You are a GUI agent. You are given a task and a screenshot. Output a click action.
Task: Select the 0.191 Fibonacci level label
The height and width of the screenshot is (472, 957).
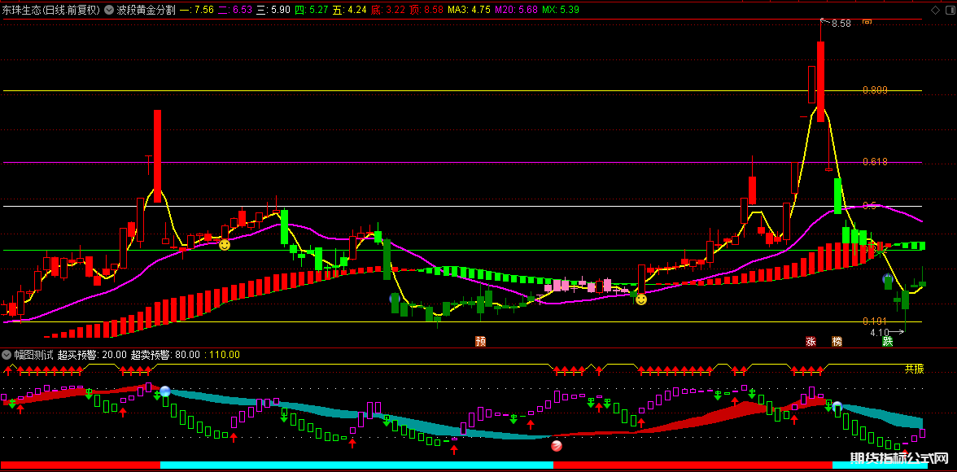pos(876,321)
